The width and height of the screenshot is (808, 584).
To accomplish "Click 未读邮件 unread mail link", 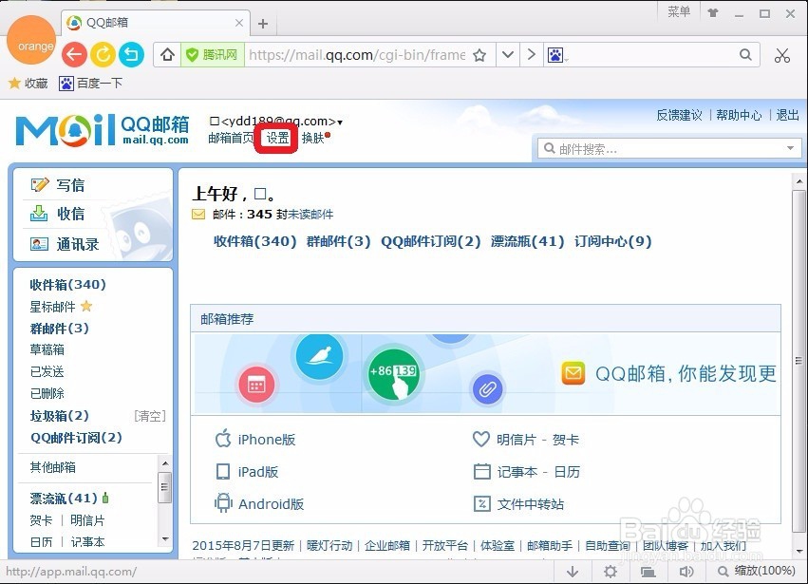I will (x=310, y=215).
